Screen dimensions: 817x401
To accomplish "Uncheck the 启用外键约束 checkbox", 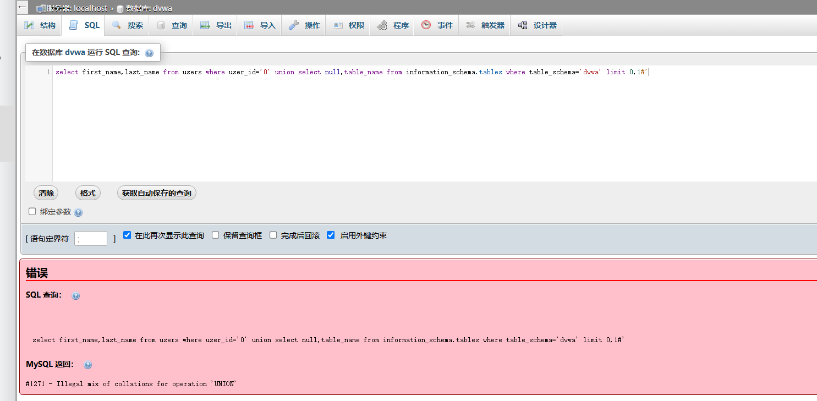I will click(x=331, y=235).
